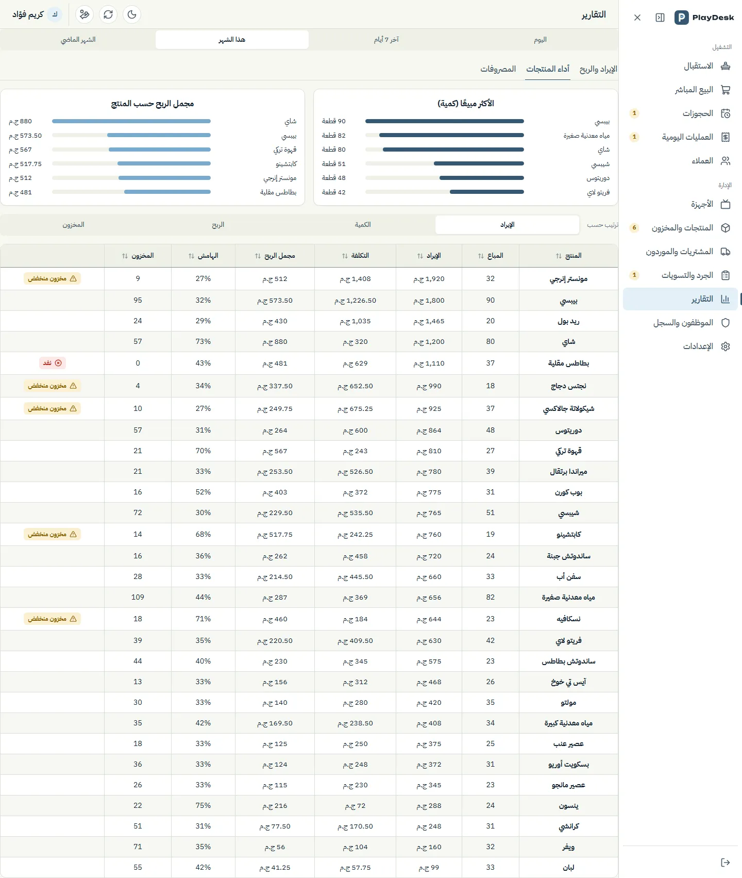Open the الإيراد والربح tab
The height and width of the screenshot is (878, 742).
(598, 69)
